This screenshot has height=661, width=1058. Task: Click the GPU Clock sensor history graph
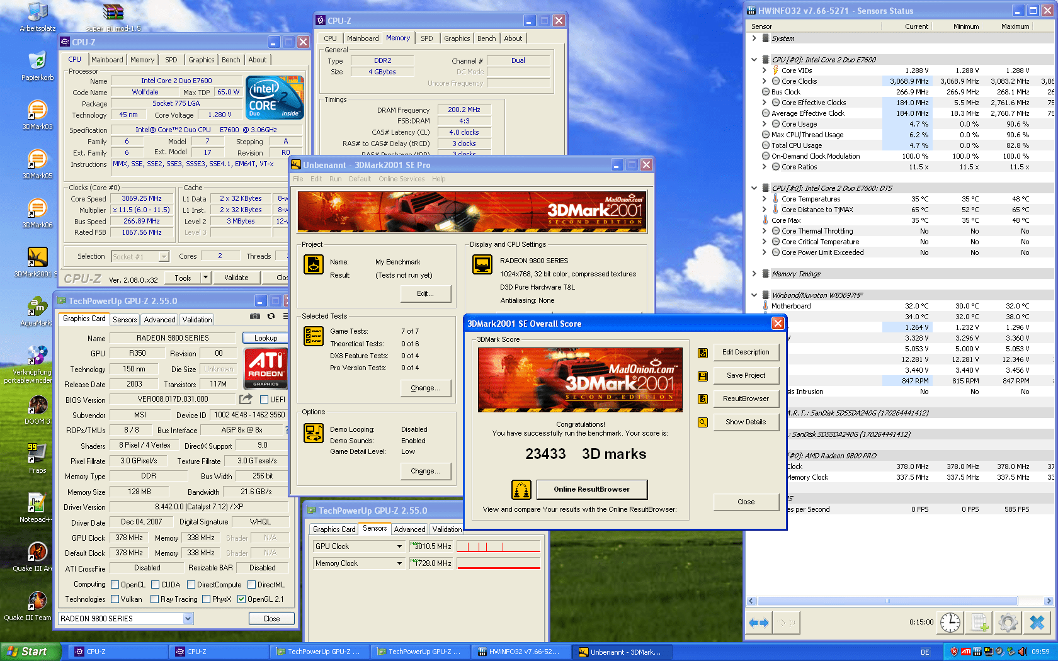point(498,546)
